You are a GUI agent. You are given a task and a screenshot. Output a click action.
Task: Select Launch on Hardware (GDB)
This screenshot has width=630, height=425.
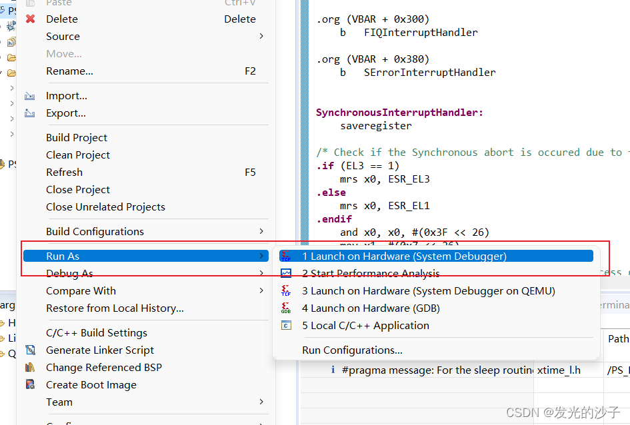[x=437, y=308]
